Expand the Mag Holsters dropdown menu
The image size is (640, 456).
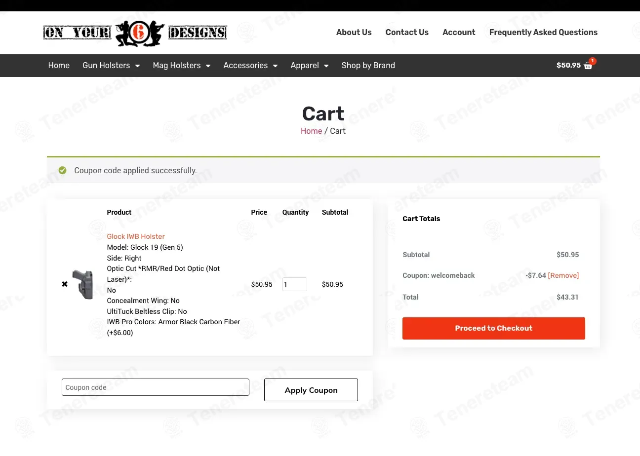coord(182,66)
